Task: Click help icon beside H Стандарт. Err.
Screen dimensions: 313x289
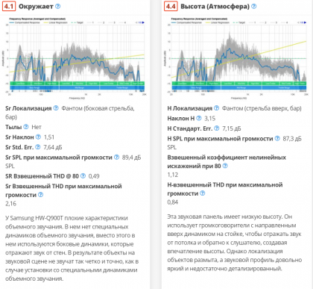Action: click(217, 128)
